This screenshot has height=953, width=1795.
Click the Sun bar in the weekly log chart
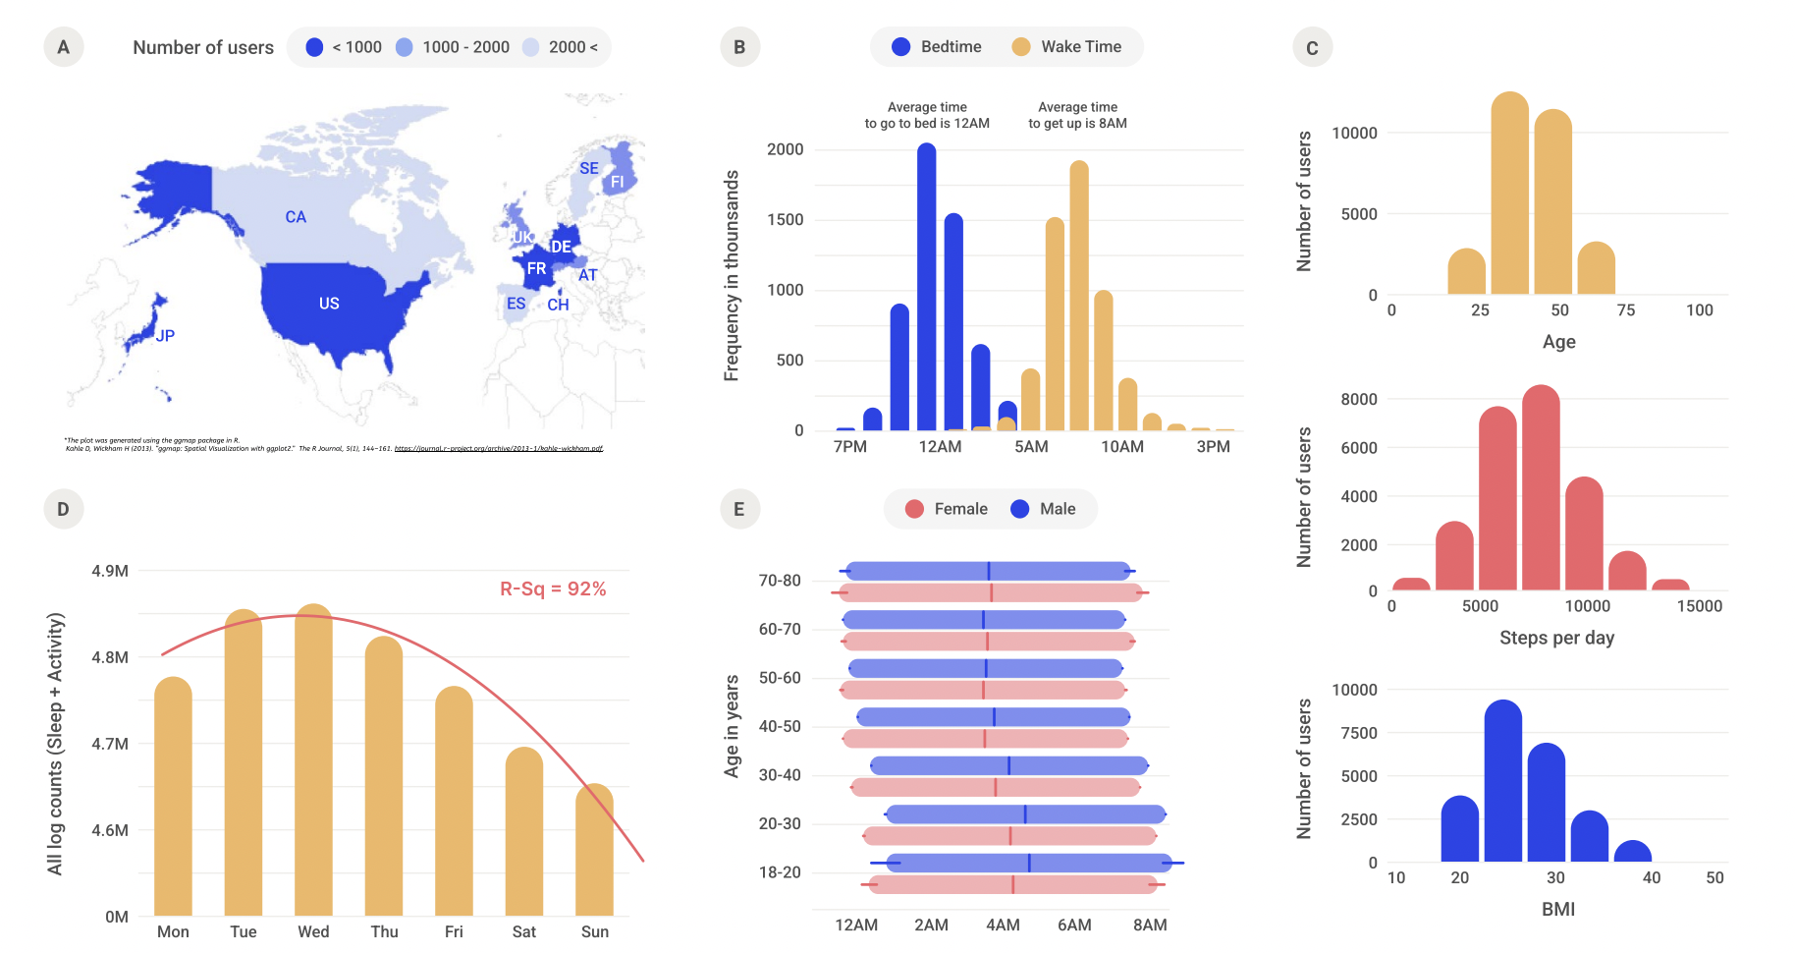(594, 850)
